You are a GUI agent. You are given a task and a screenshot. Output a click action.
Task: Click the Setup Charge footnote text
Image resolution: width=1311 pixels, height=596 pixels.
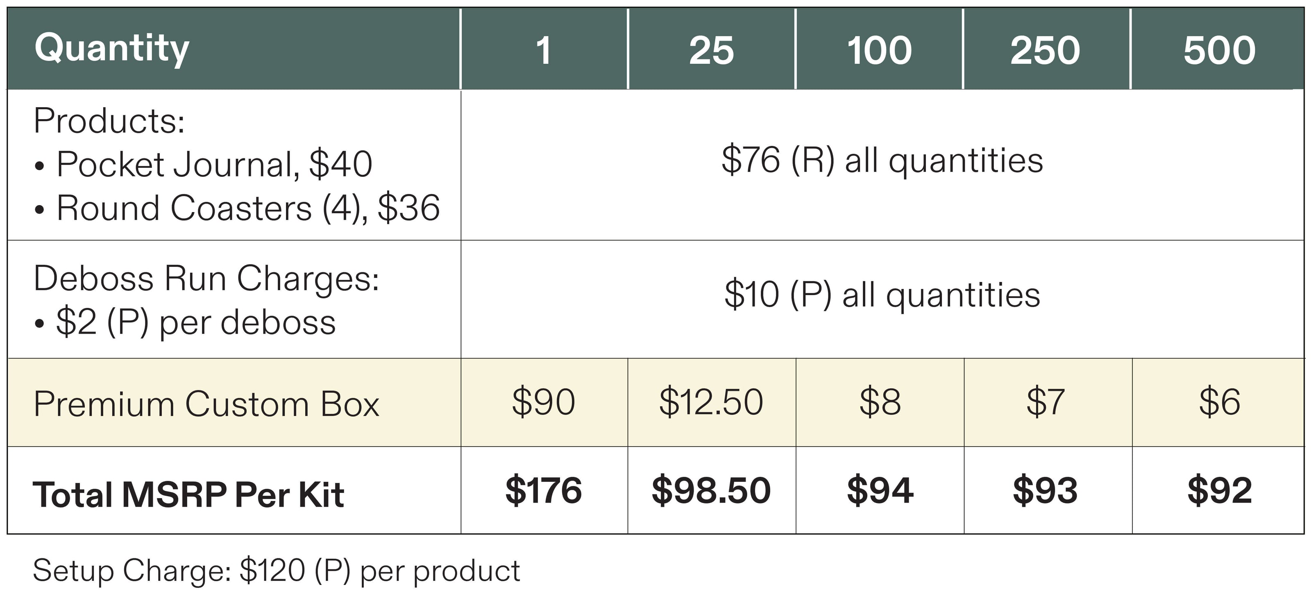coord(277,571)
